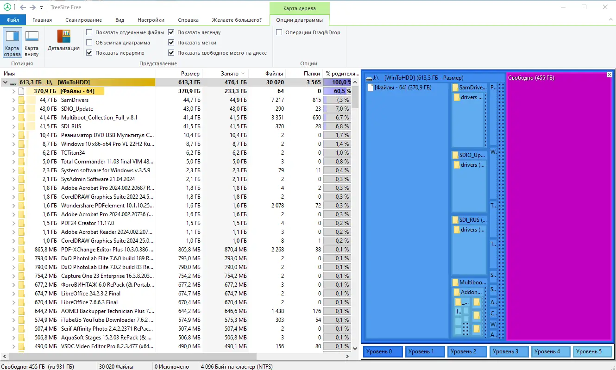Click the SamDrivers folder icon in the list
The height and width of the screenshot is (370, 616).
21,100
